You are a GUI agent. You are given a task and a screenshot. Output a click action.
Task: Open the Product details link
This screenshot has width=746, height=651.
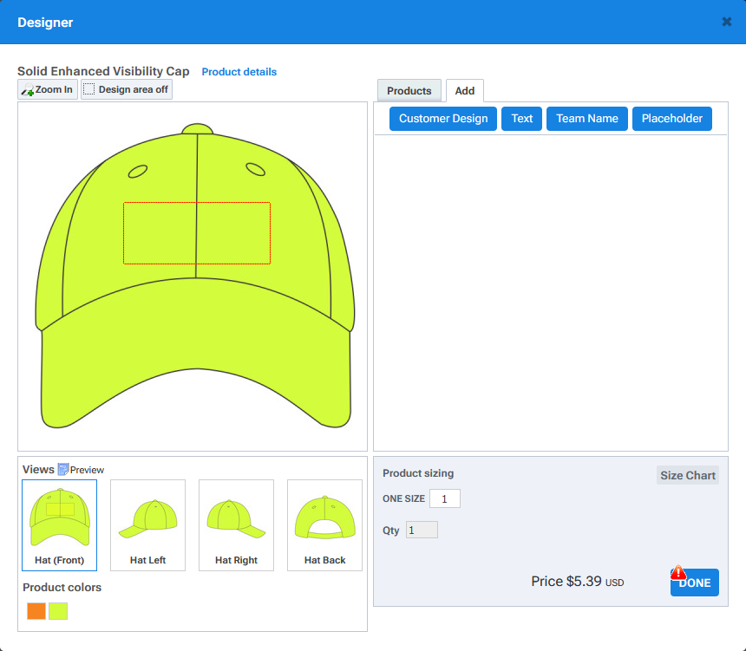point(239,72)
